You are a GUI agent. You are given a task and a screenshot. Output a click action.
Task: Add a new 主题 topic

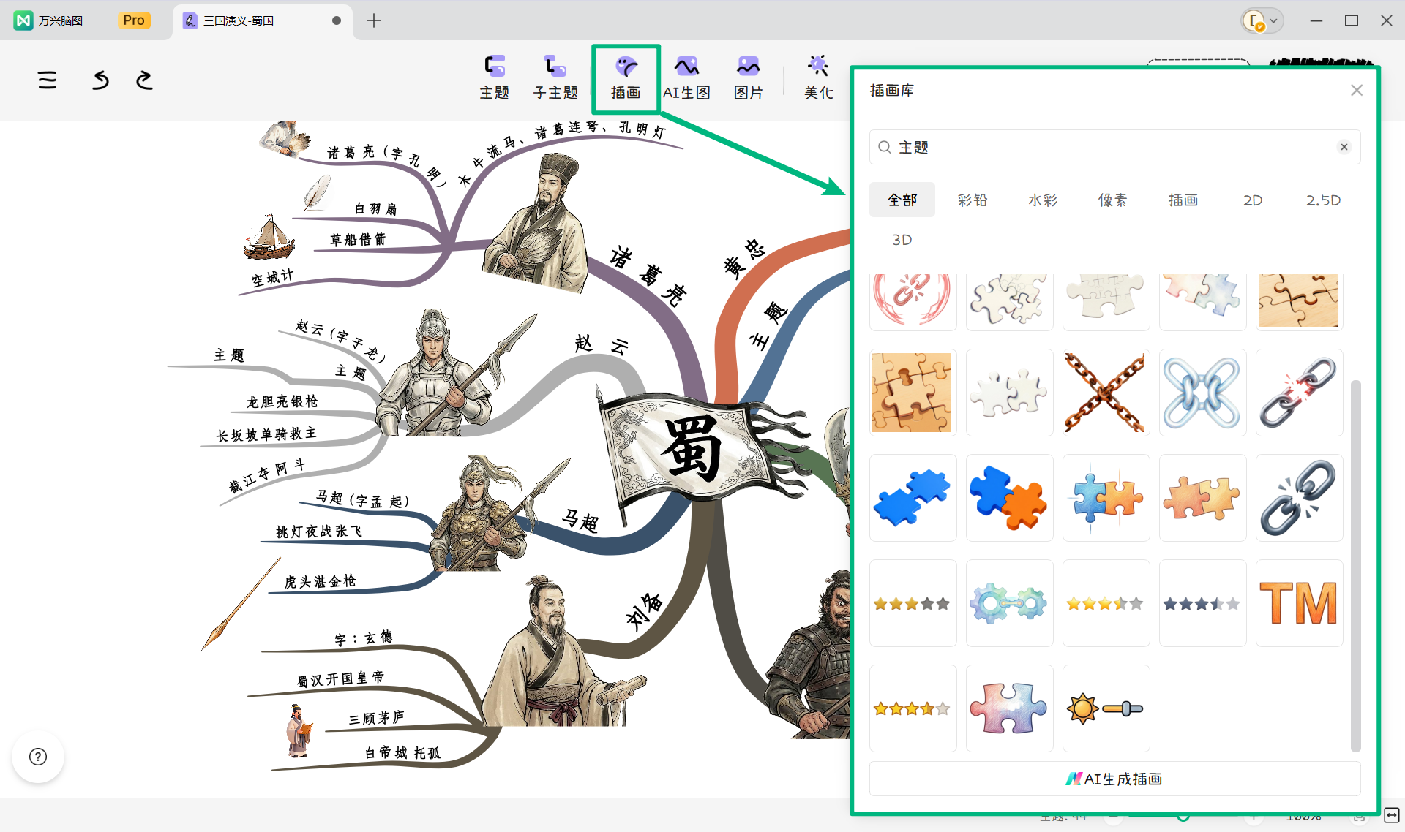click(x=495, y=77)
